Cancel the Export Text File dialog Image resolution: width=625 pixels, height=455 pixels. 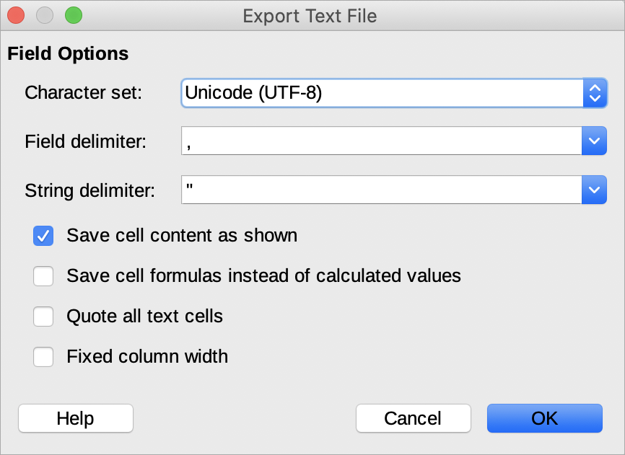tap(414, 418)
